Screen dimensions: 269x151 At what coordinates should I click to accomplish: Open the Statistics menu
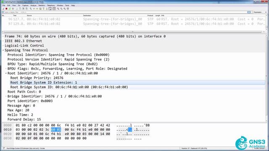click(42, 5)
